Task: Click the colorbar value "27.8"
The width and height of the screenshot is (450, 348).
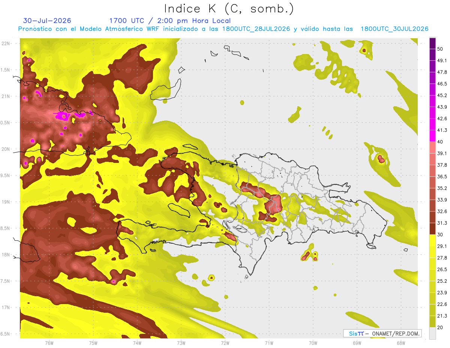Action: (x=442, y=258)
